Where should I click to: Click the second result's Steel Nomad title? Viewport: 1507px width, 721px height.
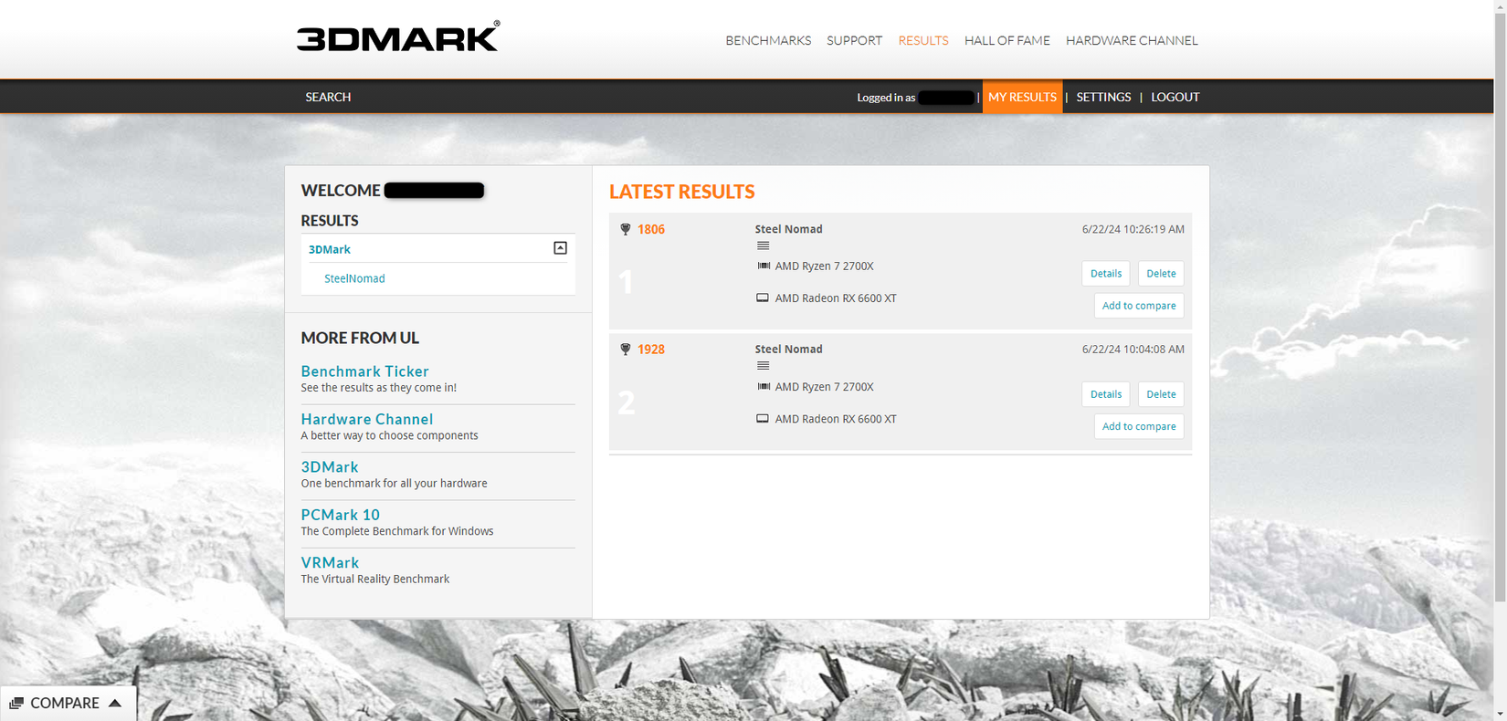[x=788, y=350]
